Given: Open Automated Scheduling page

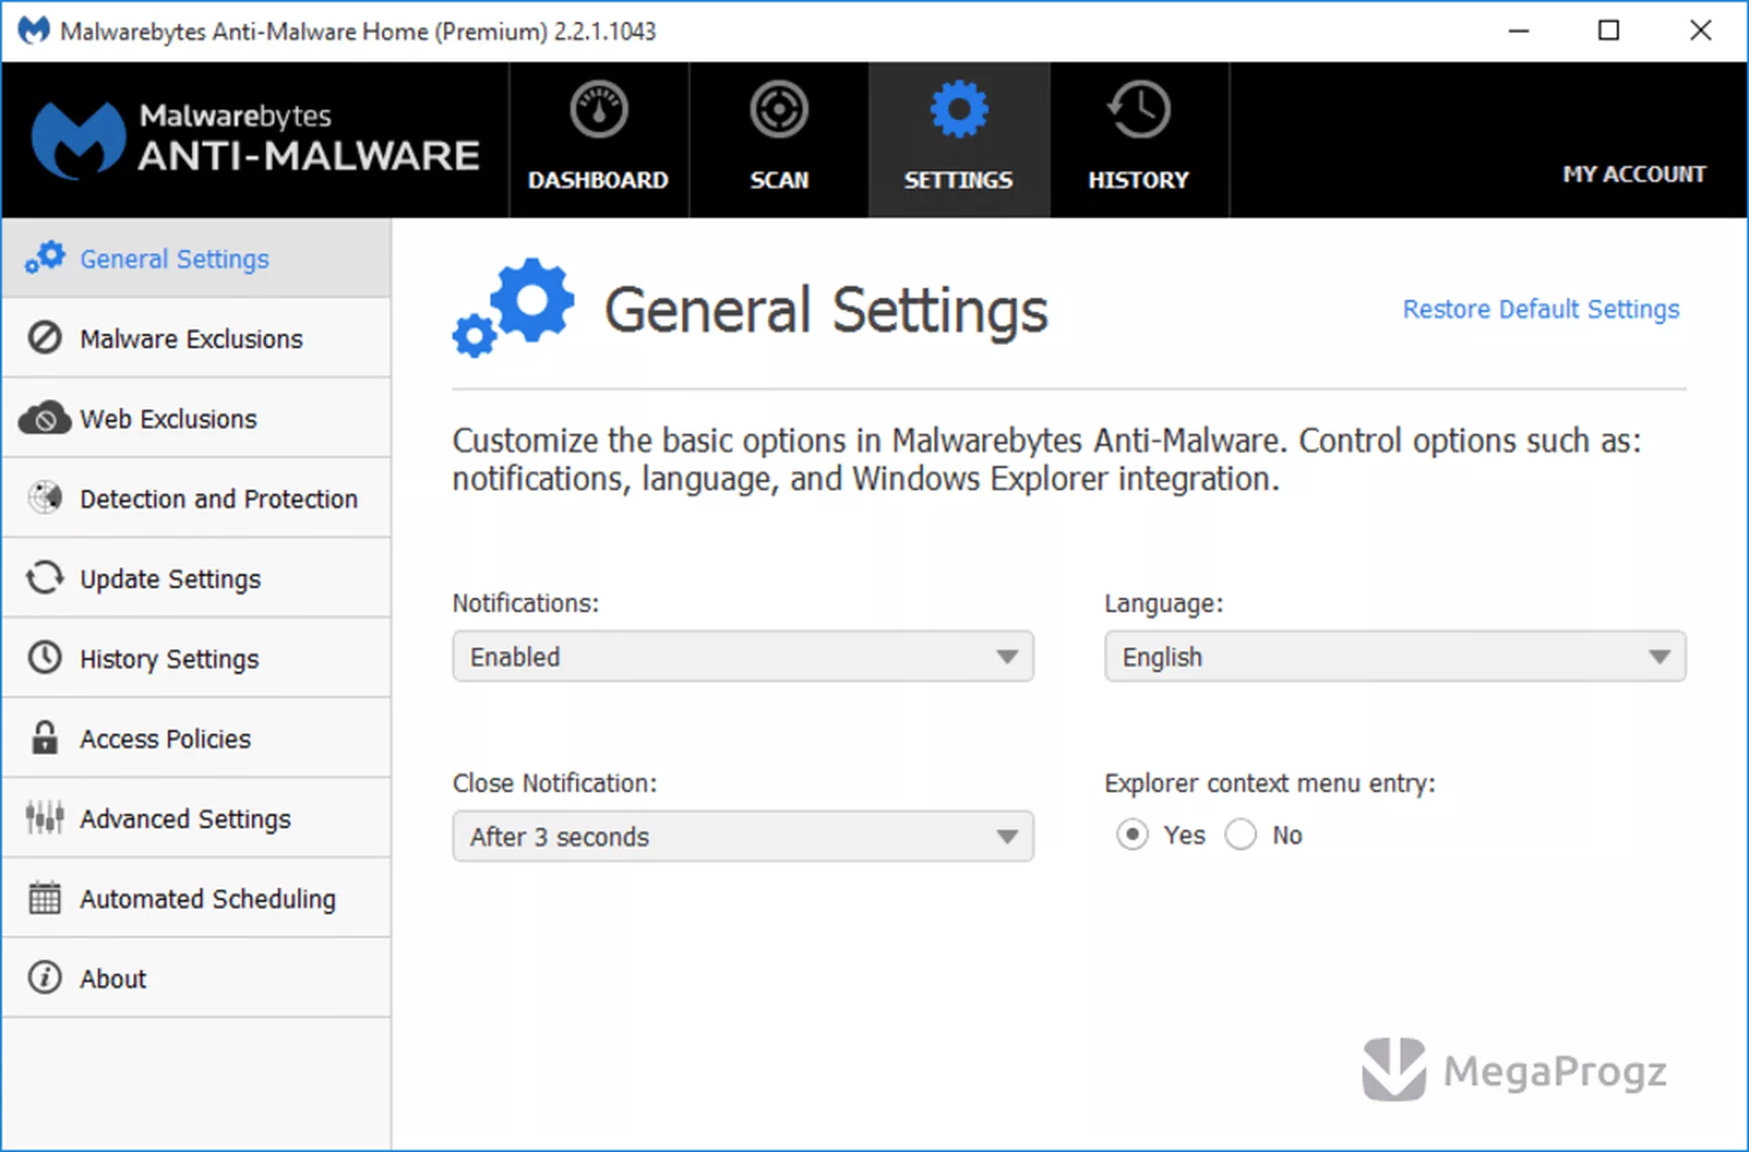Looking at the screenshot, I should point(197,898).
